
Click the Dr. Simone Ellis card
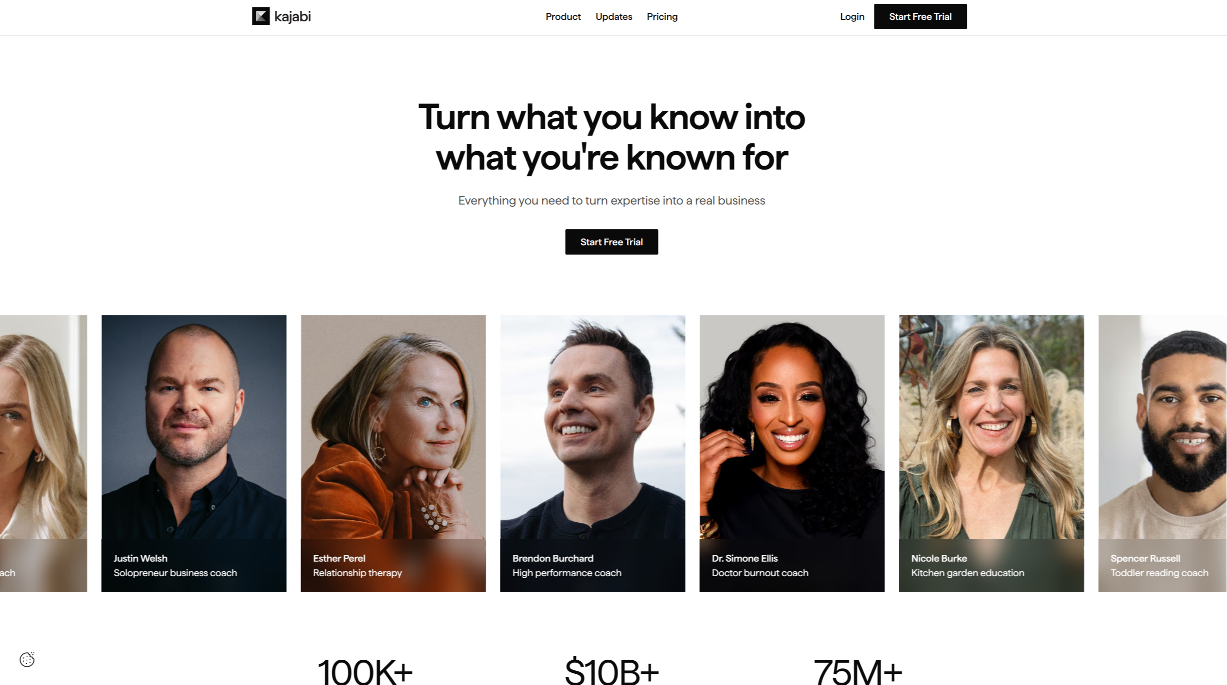(x=792, y=454)
